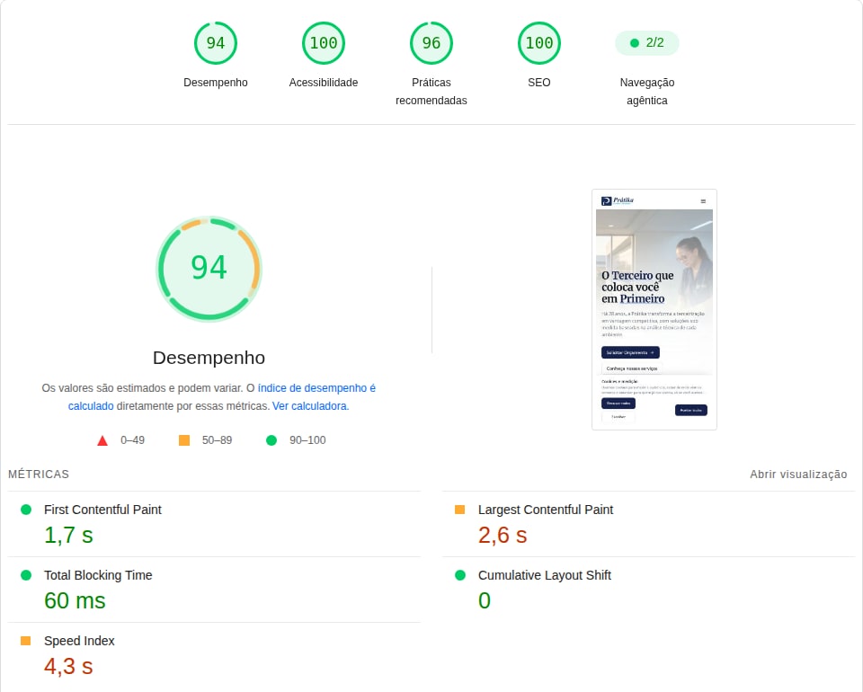Click the green dot beside Total Blocking Time

point(26,575)
